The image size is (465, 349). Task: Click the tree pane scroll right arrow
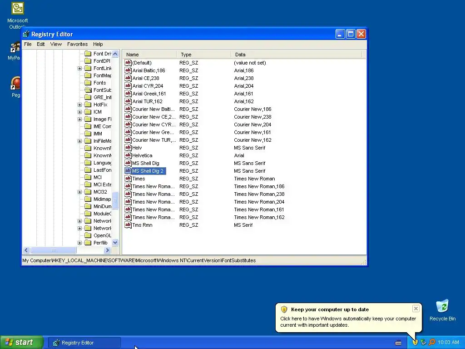pos(108,250)
